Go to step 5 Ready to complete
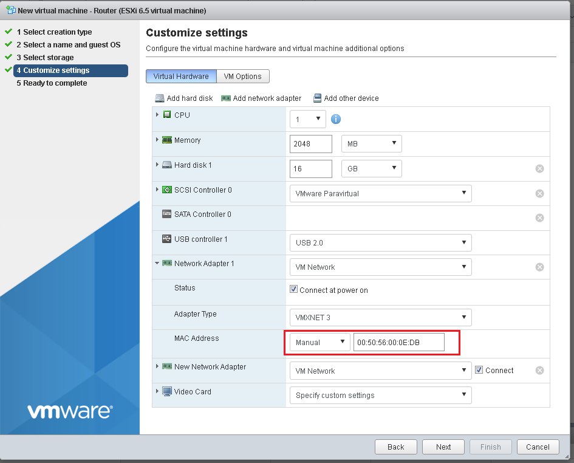574x463 pixels. (x=52, y=83)
